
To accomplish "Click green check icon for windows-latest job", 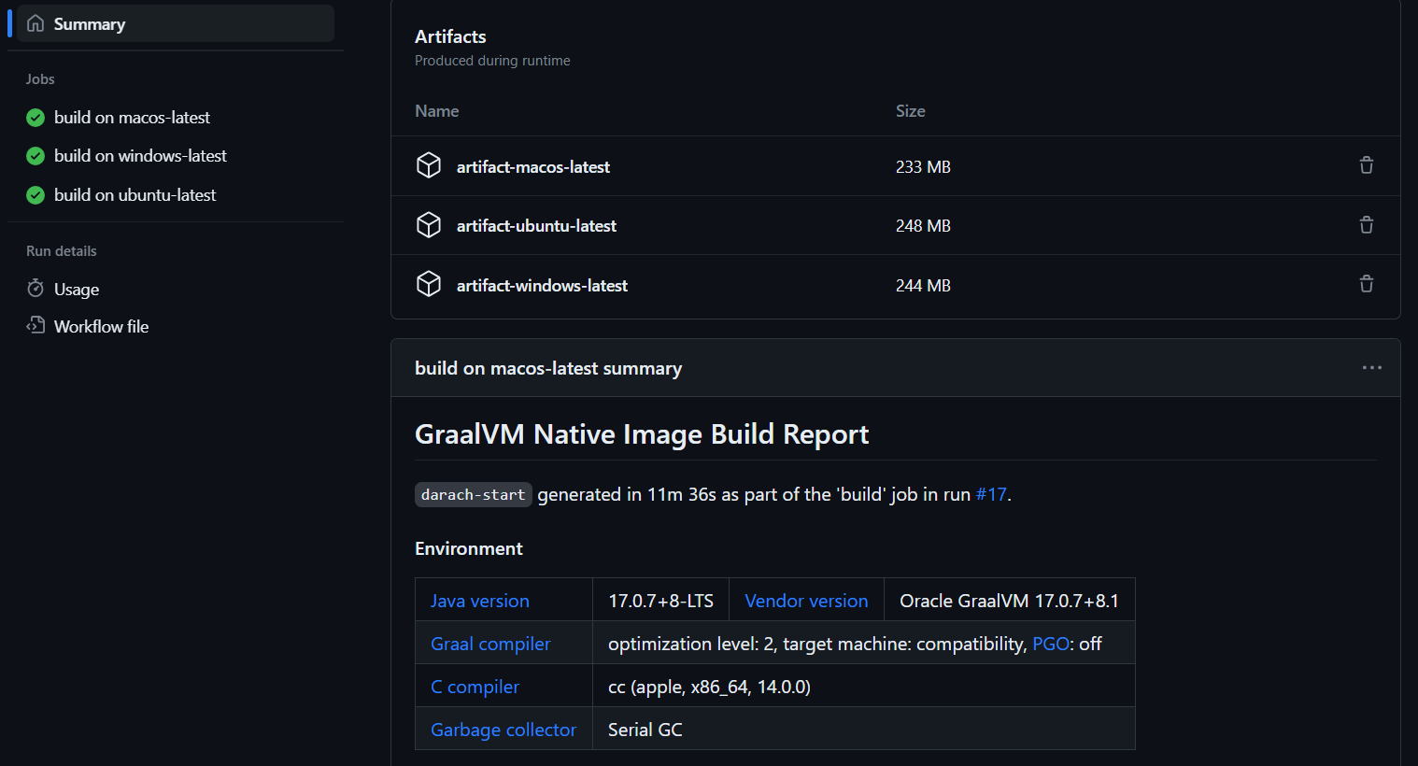I will pos(35,156).
